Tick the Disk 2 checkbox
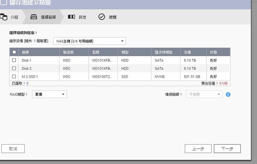Viewport: 257px width, 164px height. tap(14, 68)
